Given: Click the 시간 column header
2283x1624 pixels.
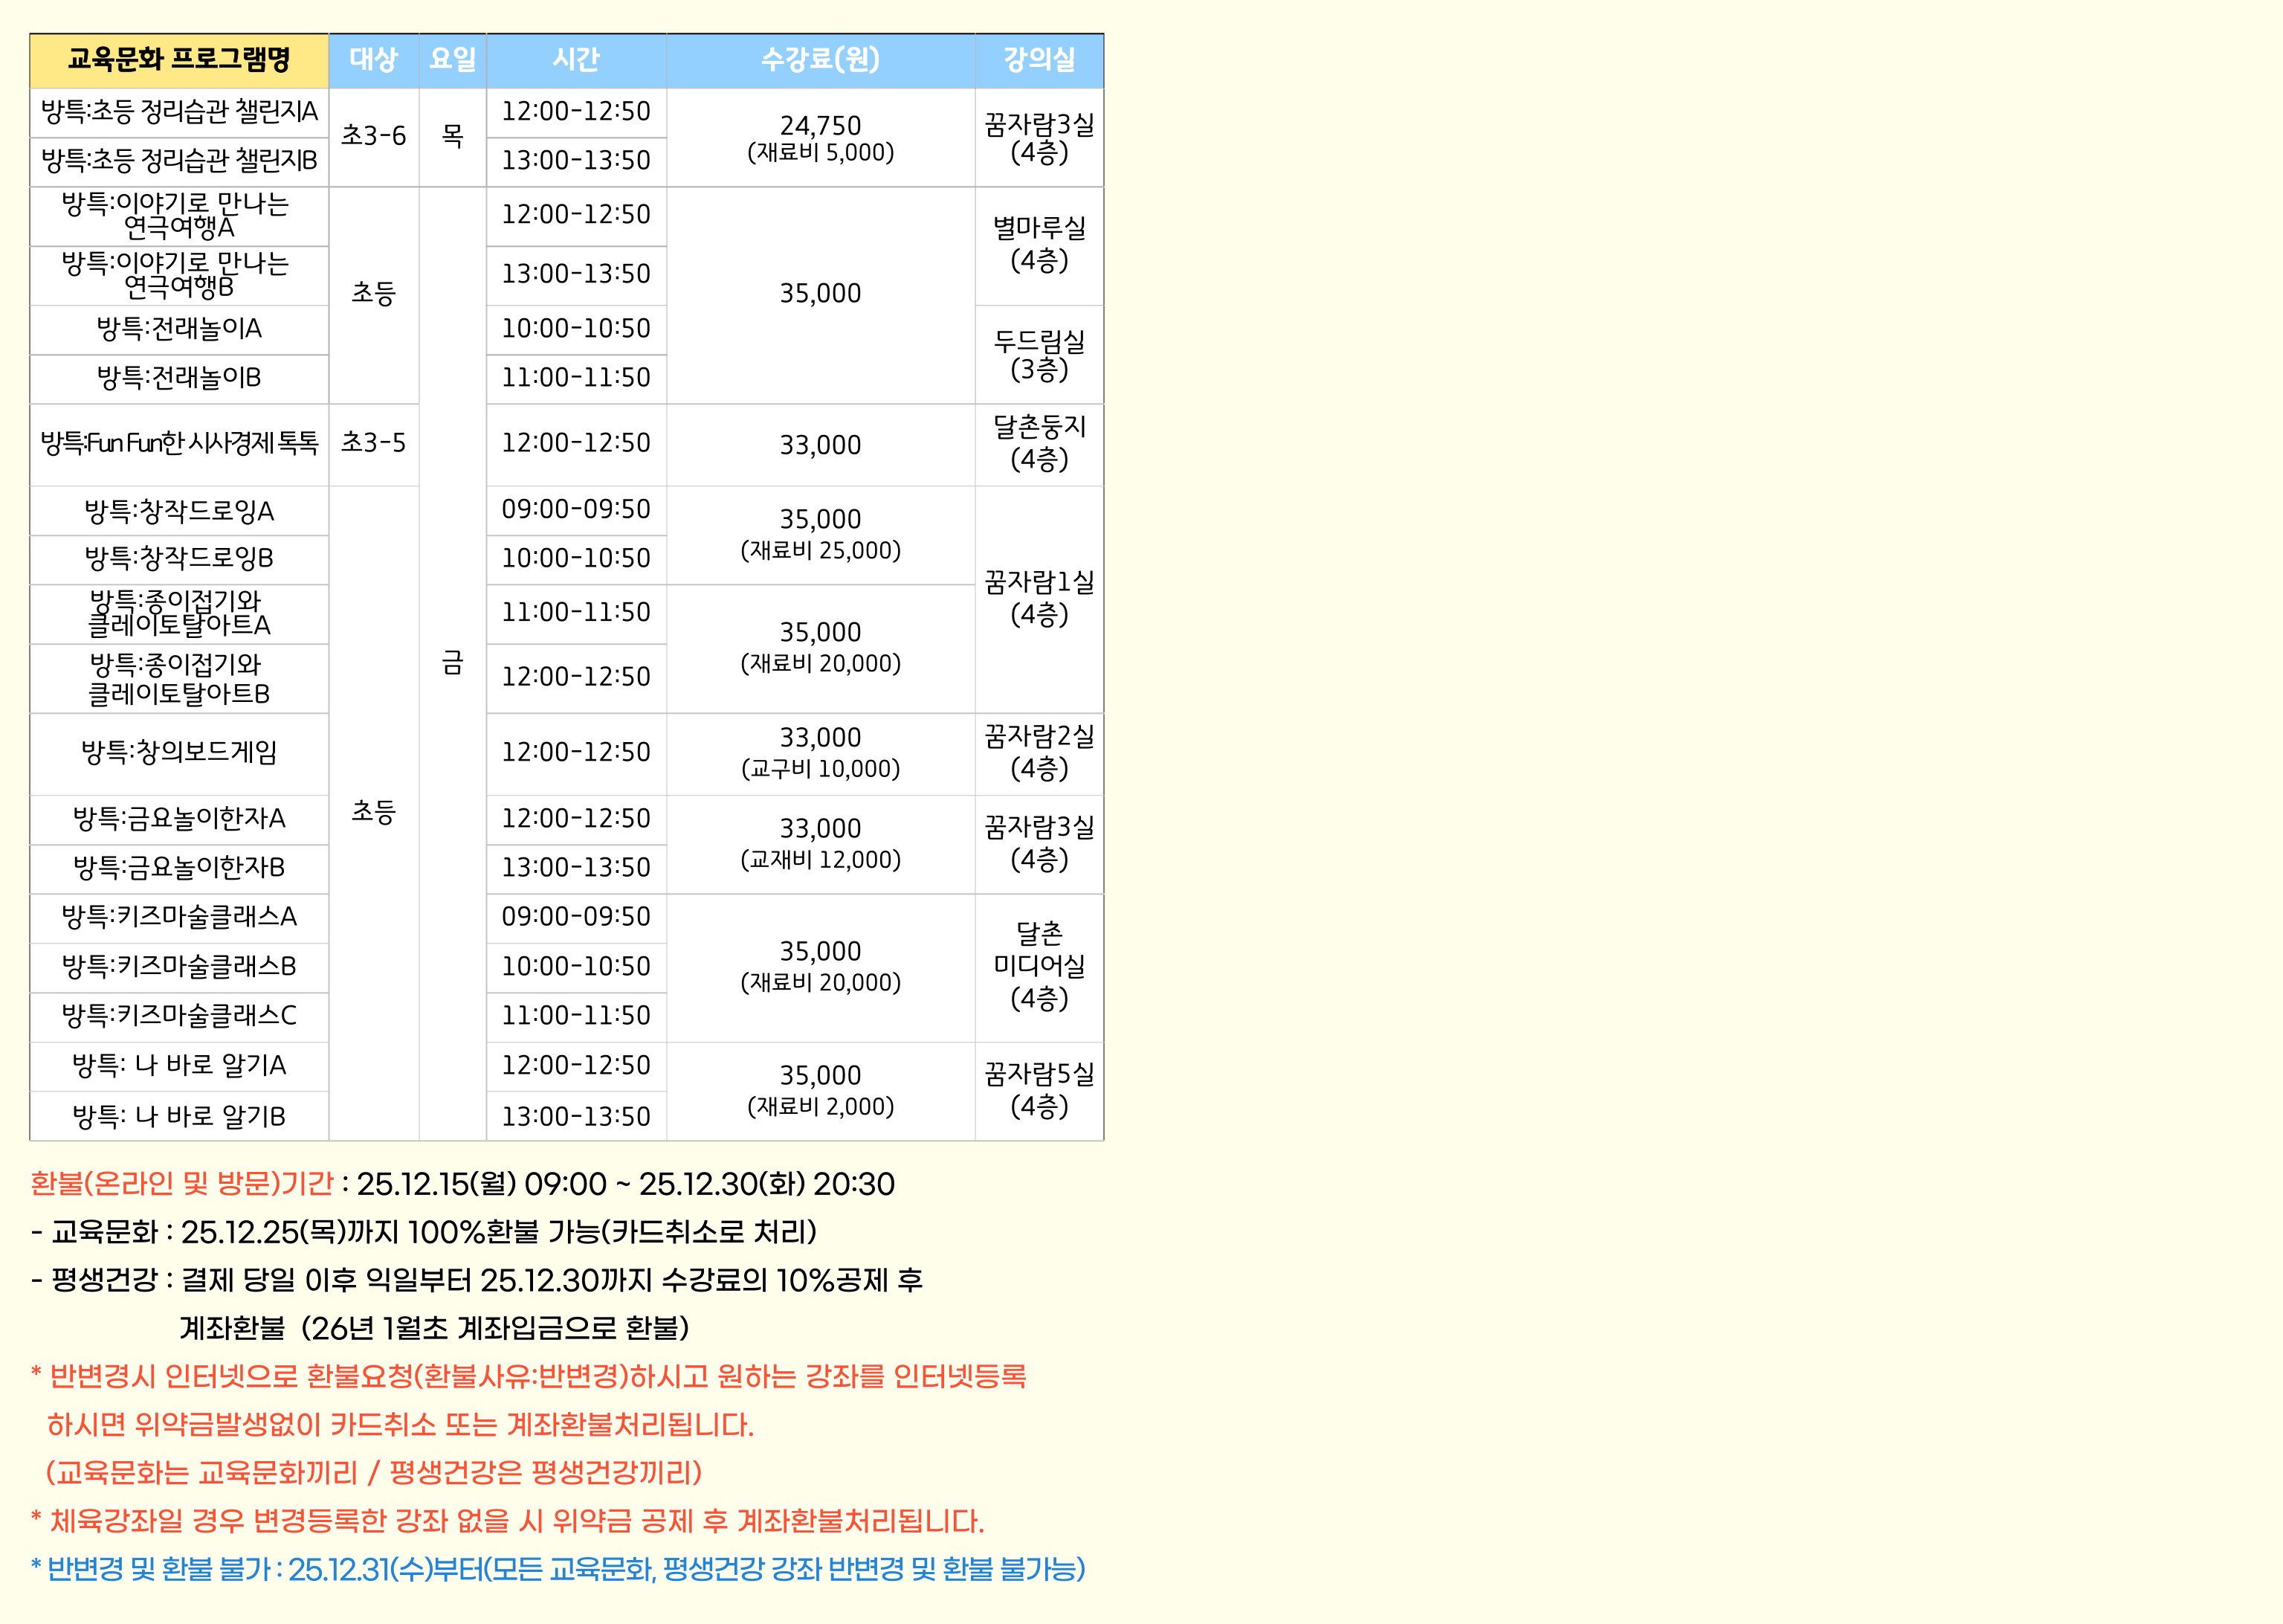Looking at the screenshot, I should 575,60.
